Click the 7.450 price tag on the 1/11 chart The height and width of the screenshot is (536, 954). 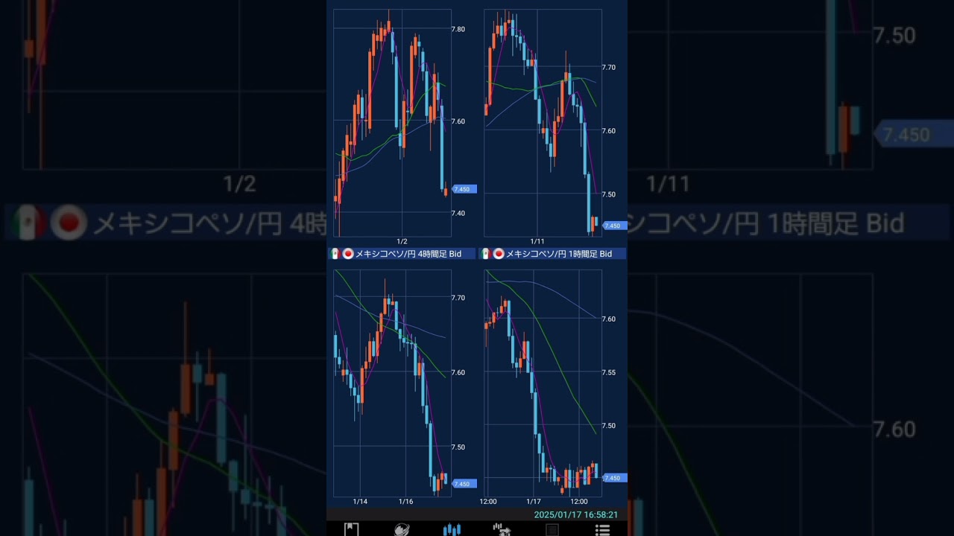pos(613,226)
